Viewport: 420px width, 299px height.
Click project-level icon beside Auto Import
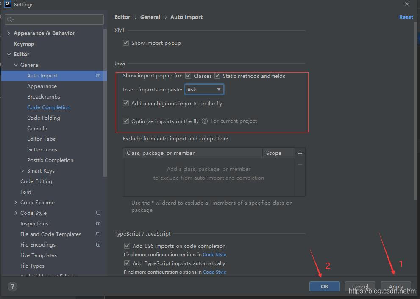[x=98, y=76]
